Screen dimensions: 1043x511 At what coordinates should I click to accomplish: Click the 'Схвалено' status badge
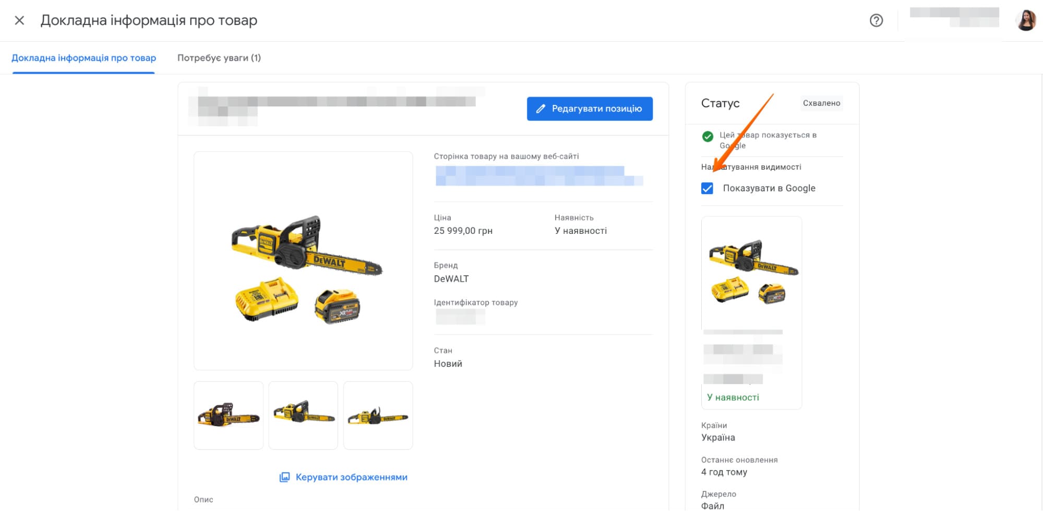(x=821, y=103)
